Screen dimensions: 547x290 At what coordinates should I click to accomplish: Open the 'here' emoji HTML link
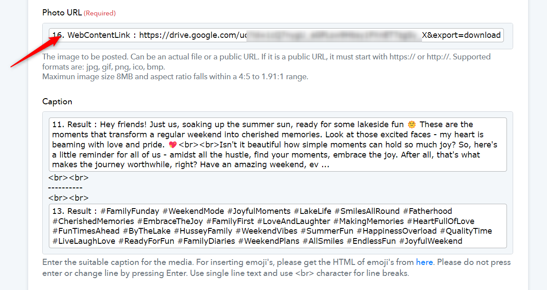[x=424, y=262]
